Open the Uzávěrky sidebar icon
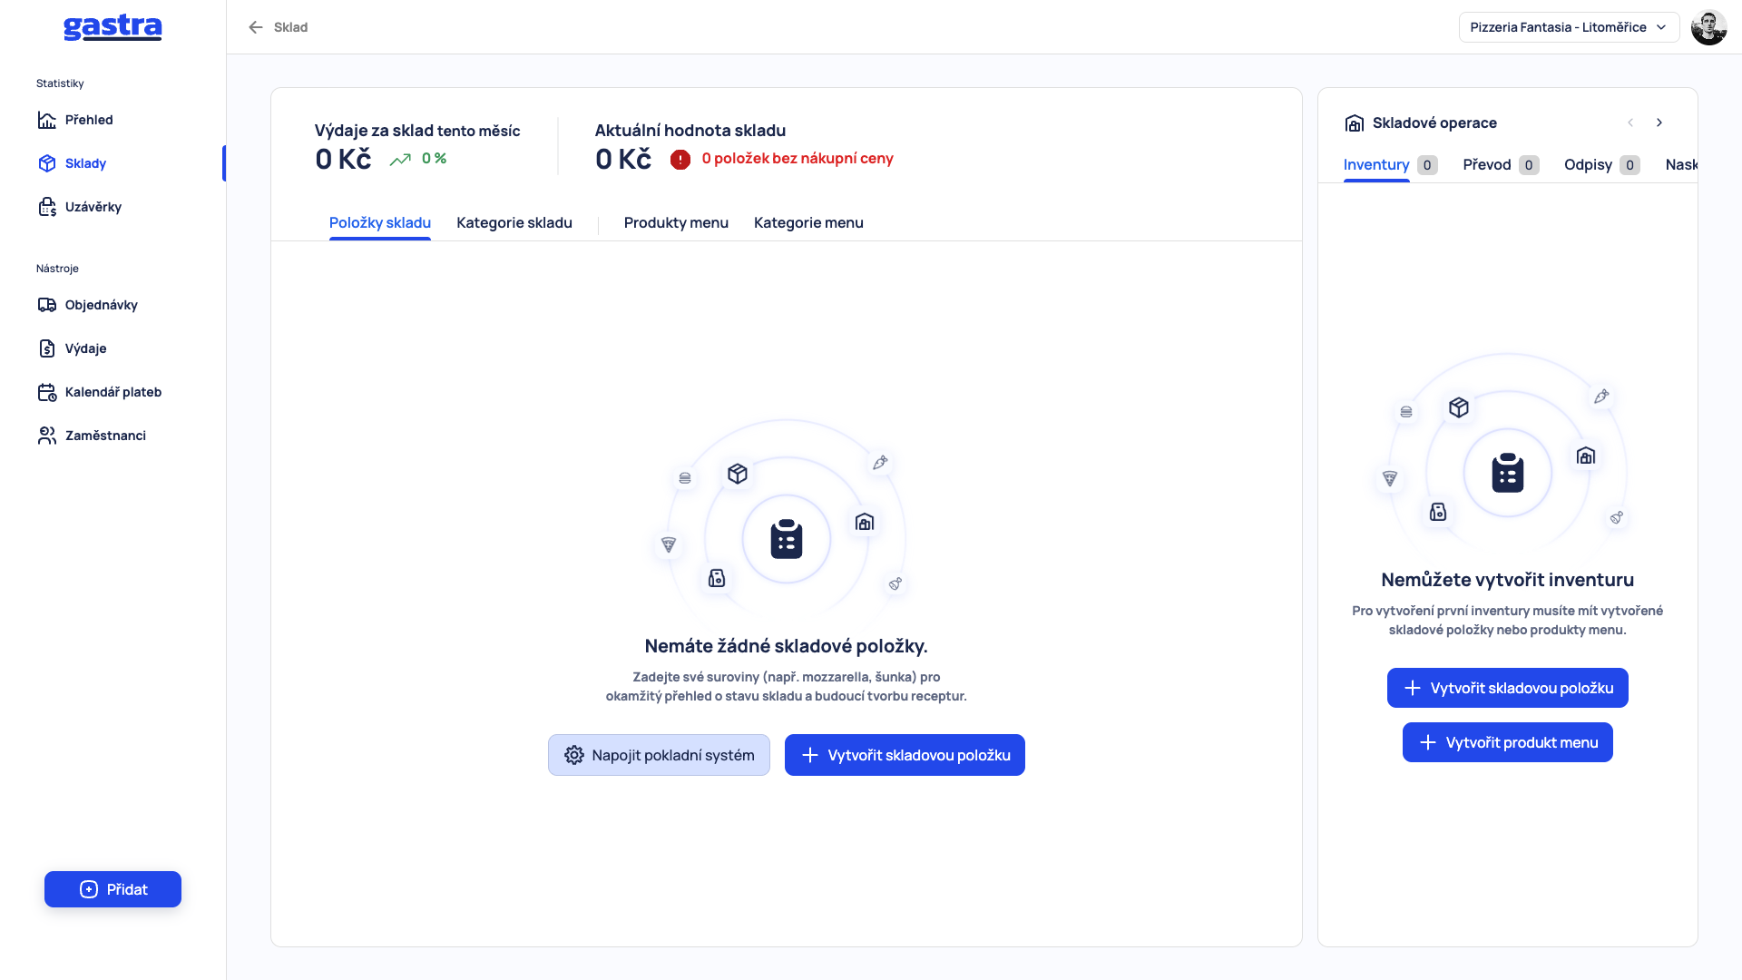This screenshot has height=980, width=1742. 47,207
